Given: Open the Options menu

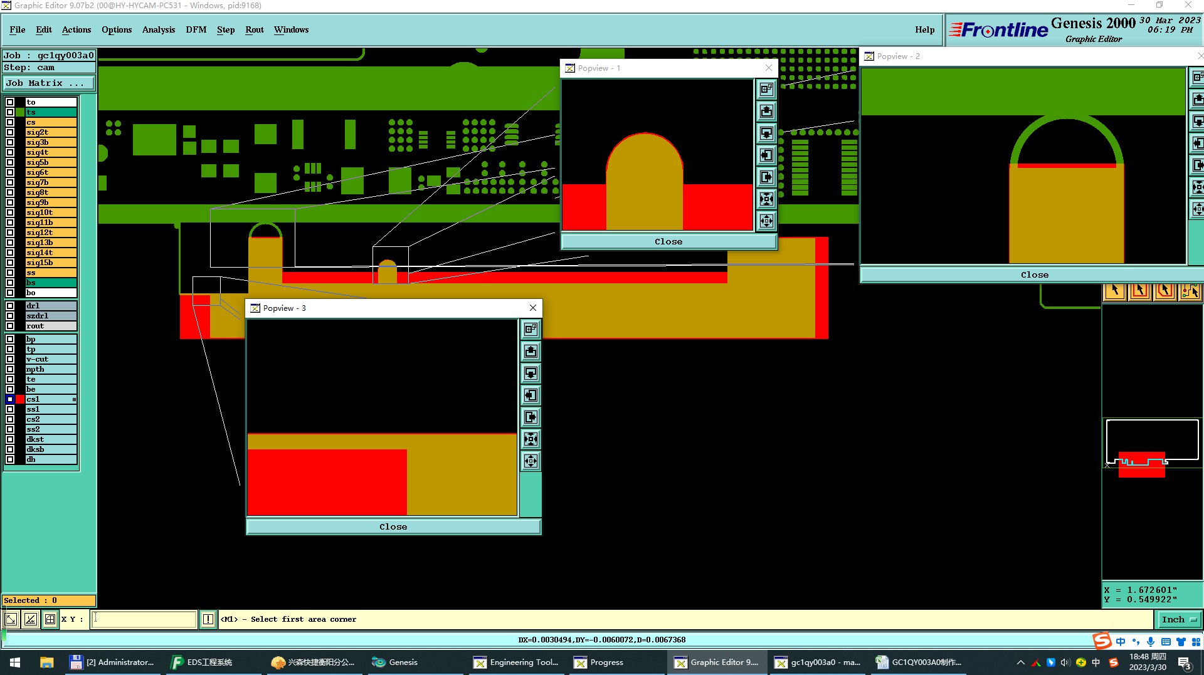Looking at the screenshot, I should point(117,29).
